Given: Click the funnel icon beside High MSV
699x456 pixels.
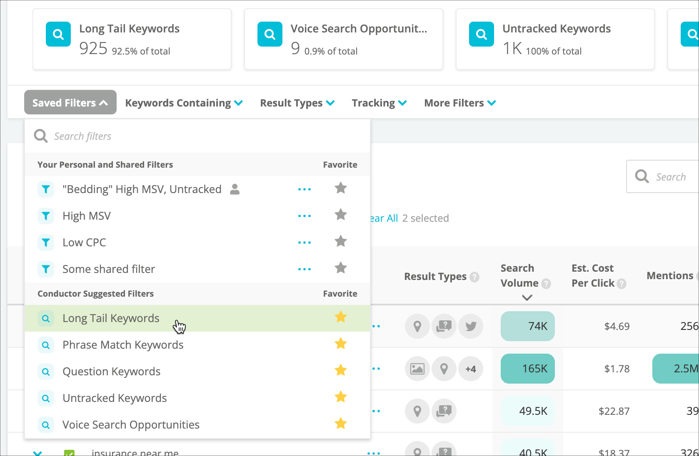Looking at the screenshot, I should tap(46, 216).
